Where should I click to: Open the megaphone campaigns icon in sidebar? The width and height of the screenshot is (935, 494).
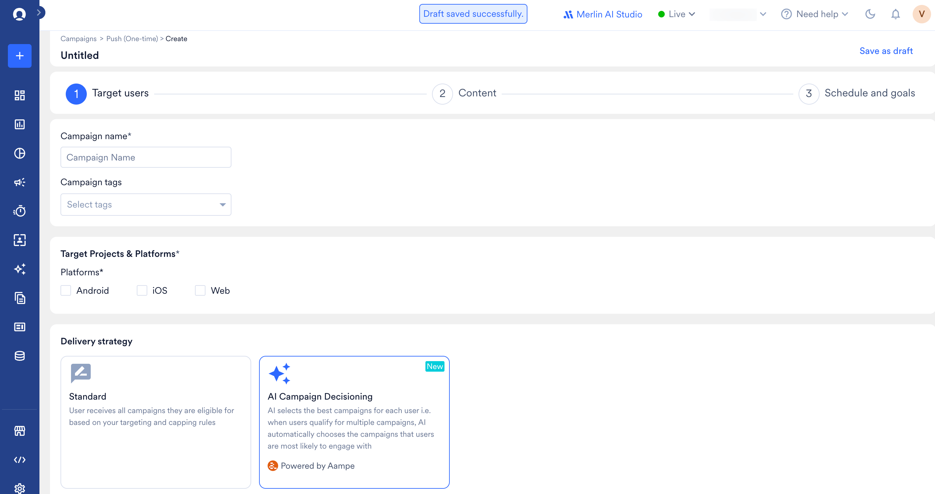20,182
